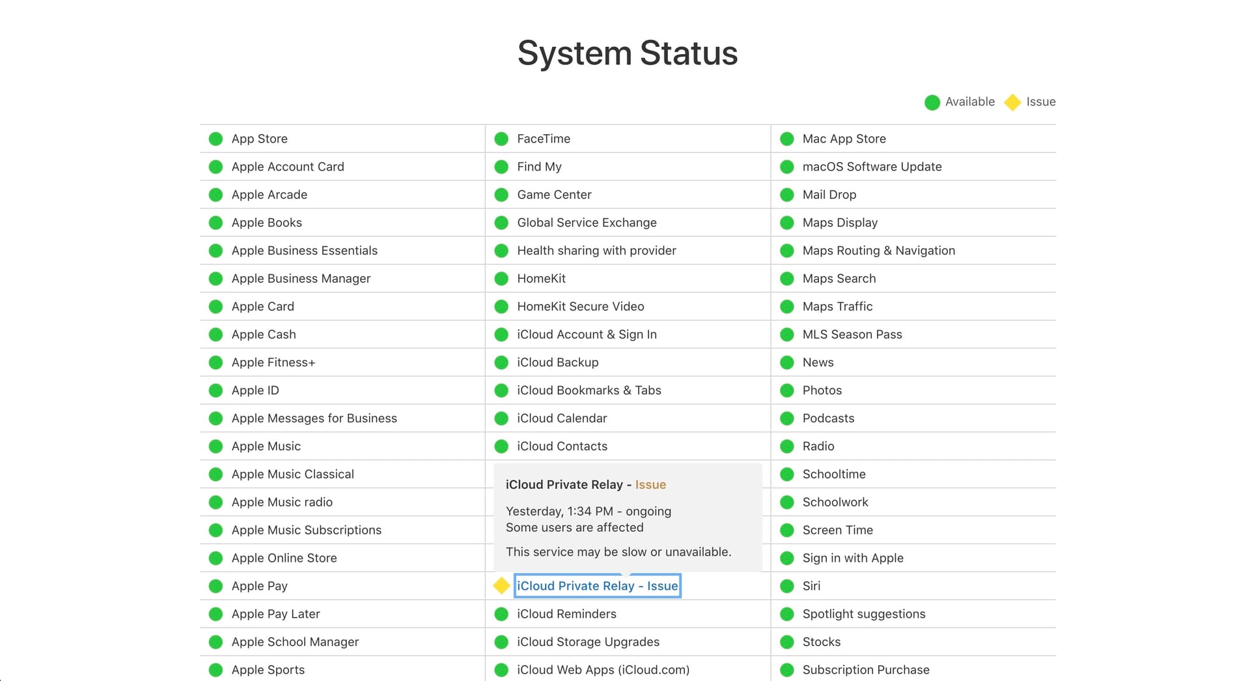
Task: Click the status dot beside Find My
Action: click(x=501, y=167)
